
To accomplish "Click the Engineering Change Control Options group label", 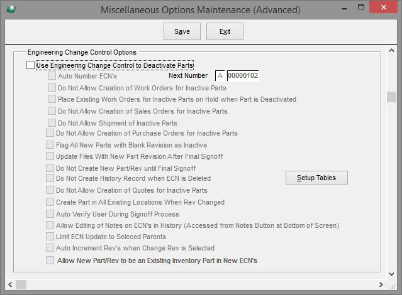I will coord(82,52).
